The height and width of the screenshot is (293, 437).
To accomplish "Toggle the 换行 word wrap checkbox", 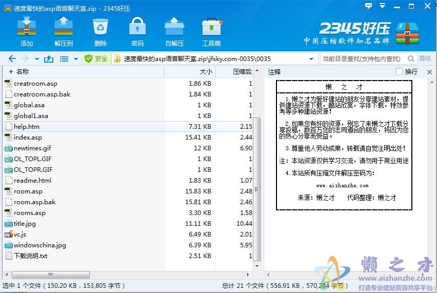I will 399,71.
